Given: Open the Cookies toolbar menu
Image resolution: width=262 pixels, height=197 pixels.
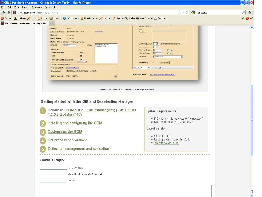Looking at the screenshot, I should [x=20, y=18].
